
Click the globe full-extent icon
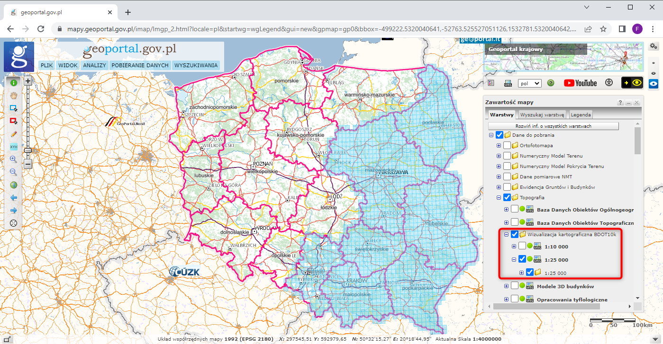point(13,185)
